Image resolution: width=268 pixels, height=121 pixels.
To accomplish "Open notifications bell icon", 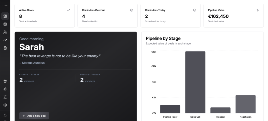I will (x=5, y=115).
